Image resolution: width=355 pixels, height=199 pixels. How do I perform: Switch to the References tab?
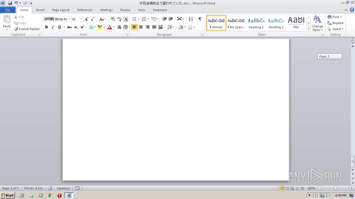click(85, 10)
